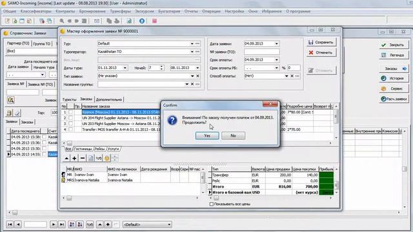Open the Дата заявки date dropdown

pyautogui.click(x=277, y=44)
